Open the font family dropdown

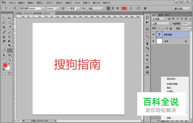[x=43, y=8]
